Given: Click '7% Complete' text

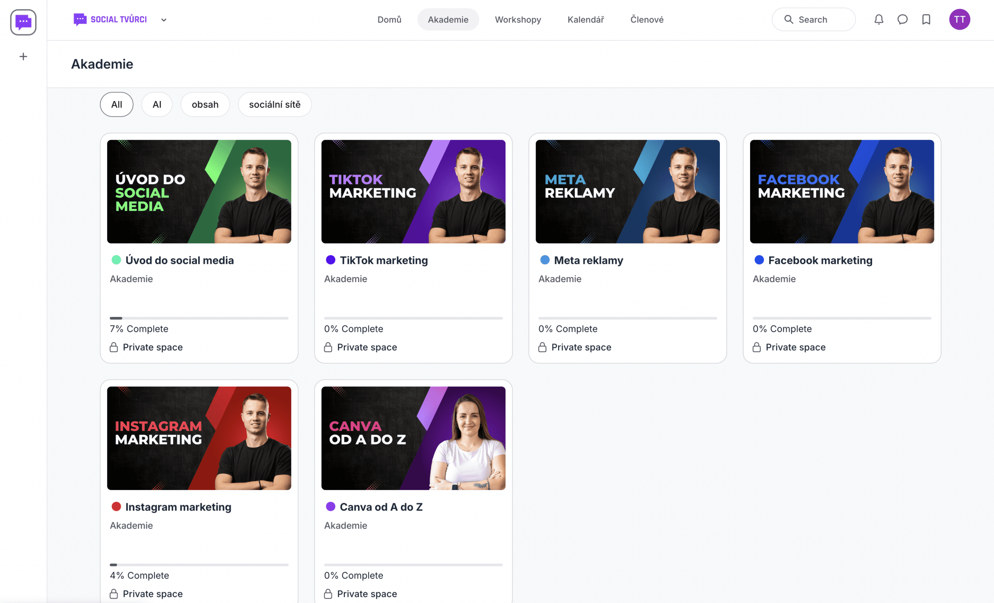Looking at the screenshot, I should [139, 329].
